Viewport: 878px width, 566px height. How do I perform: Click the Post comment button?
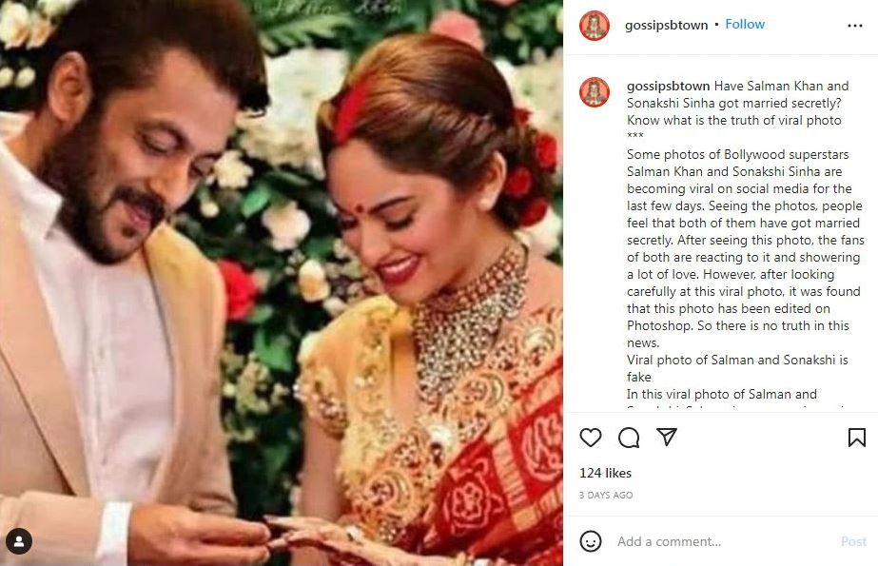853,541
